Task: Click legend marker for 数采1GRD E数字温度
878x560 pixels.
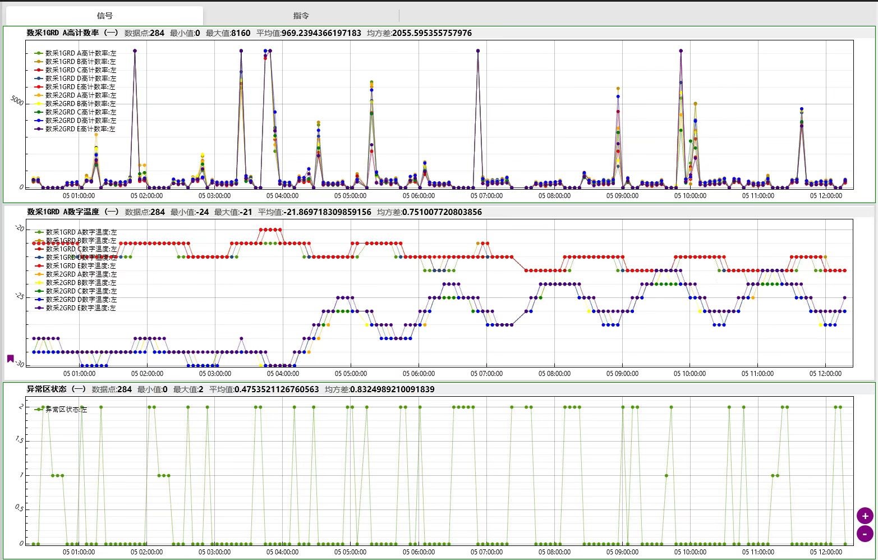Action: (39, 266)
